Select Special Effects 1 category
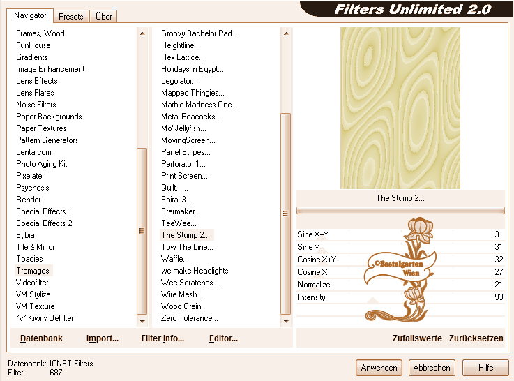 (x=44, y=211)
